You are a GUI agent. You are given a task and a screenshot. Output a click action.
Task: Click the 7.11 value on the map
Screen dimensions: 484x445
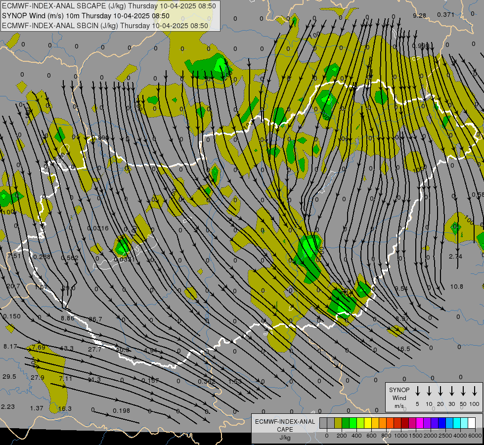click(65, 378)
